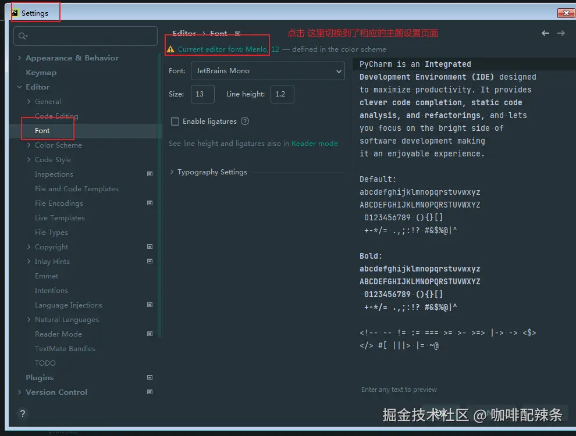The width and height of the screenshot is (576, 436).
Task: Click project-level icon next to Plugins
Action: pos(150,377)
